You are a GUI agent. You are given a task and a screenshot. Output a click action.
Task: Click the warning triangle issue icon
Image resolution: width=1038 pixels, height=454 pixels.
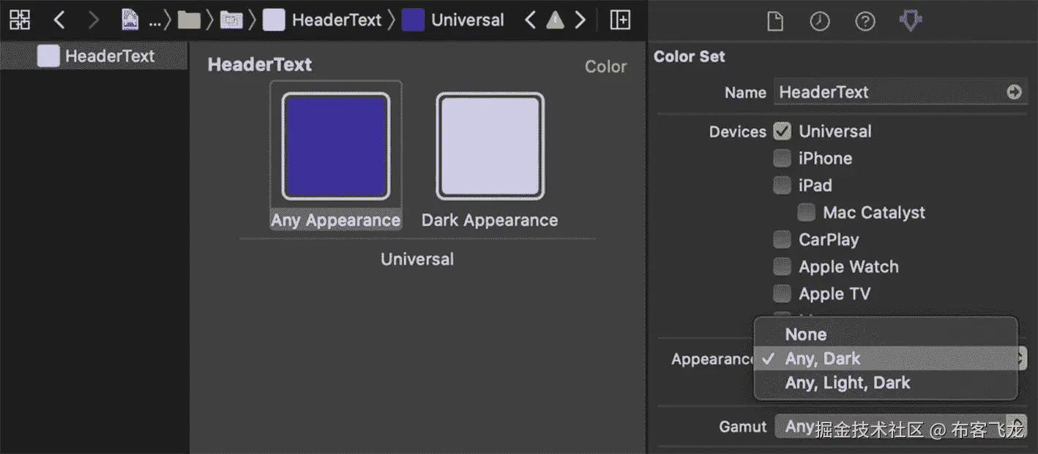[x=556, y=20]
